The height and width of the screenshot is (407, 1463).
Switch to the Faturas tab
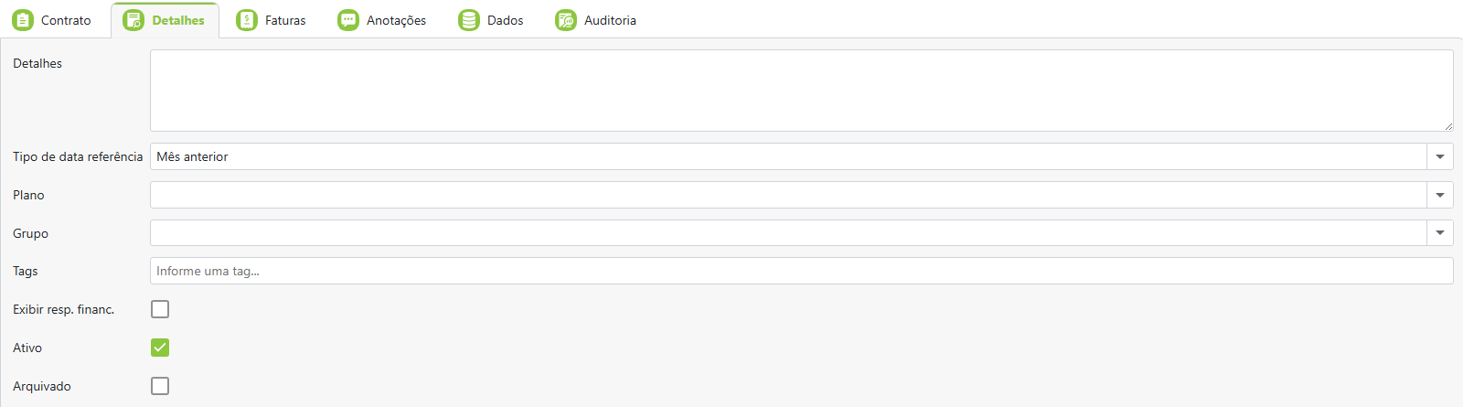[285, 20]
